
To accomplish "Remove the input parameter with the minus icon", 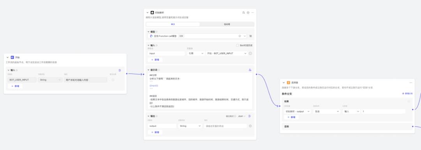I will click(x=250, y=53).
